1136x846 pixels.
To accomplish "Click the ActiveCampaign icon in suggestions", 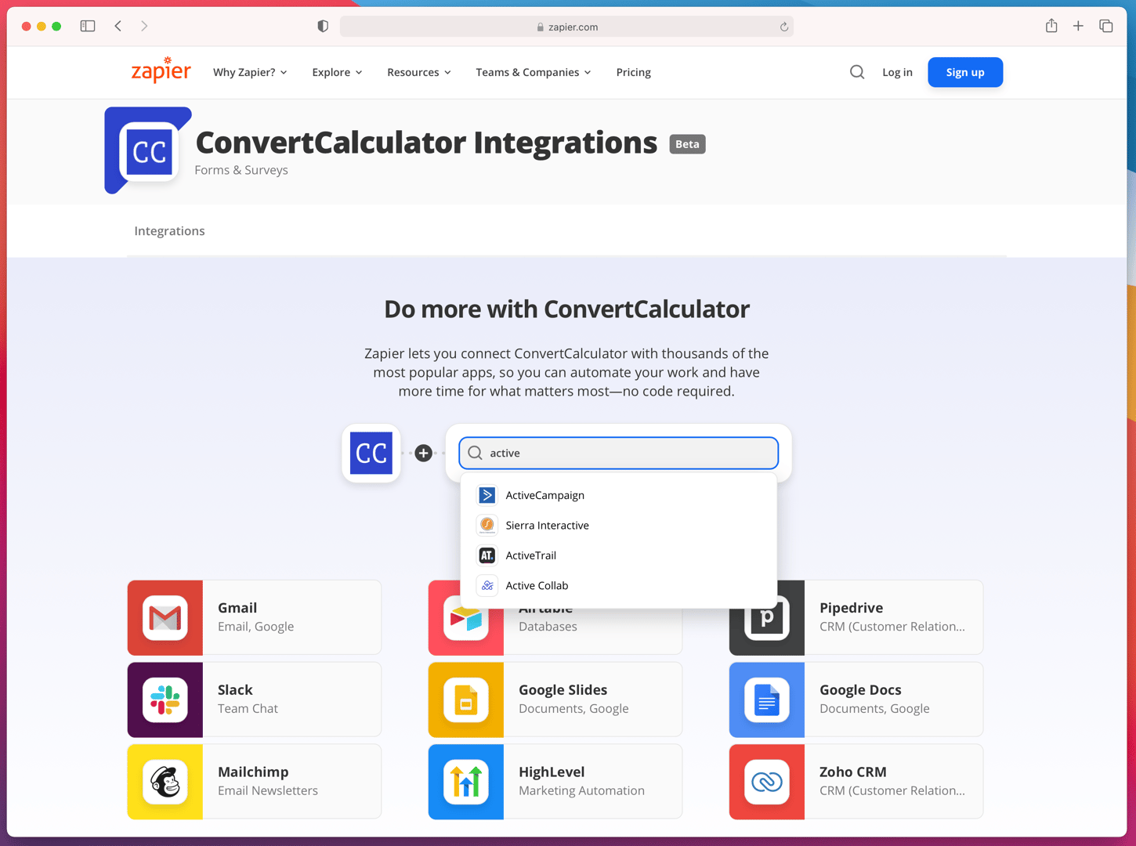I will [487, 495].
